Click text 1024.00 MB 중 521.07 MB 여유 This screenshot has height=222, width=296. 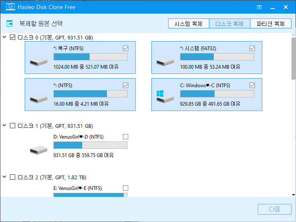[x=86, y=67]
